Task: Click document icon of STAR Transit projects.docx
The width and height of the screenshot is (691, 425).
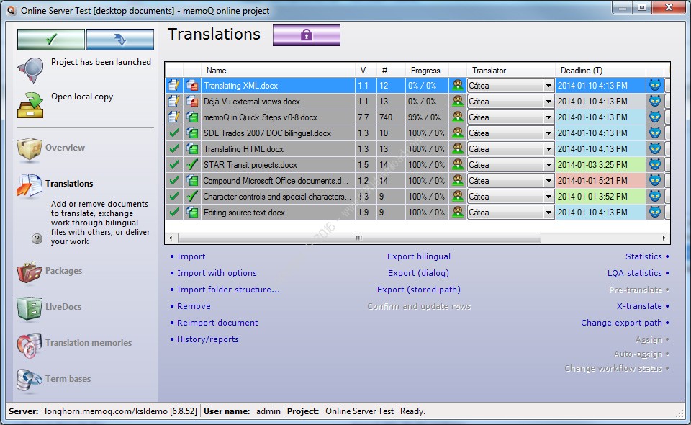Action: coord(191,164)
